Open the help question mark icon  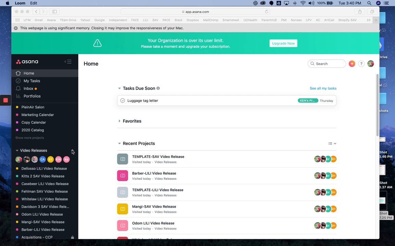tap(361, 64)
